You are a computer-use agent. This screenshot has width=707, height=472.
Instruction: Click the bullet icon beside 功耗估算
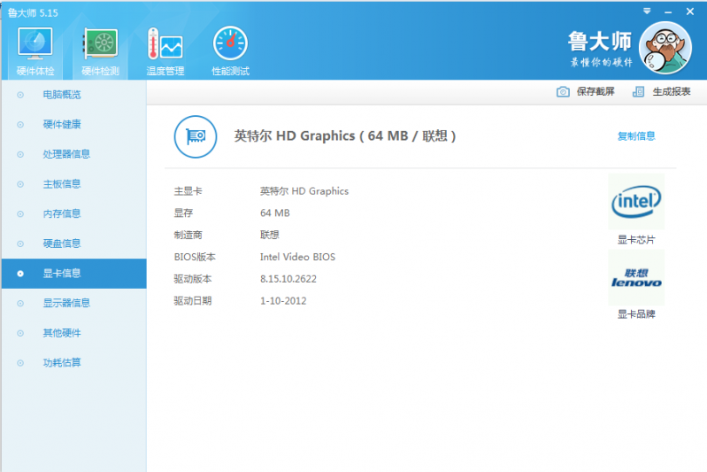(x=20, y=363)
